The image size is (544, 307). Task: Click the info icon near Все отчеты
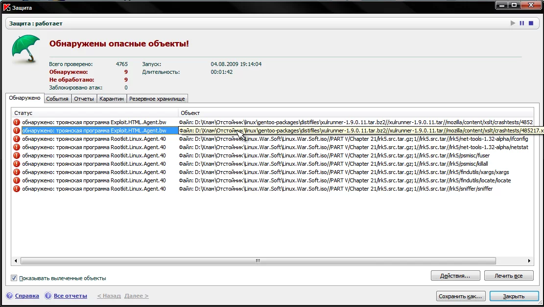pos(48,296)
